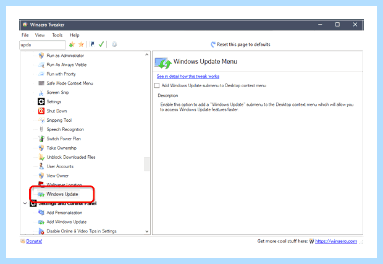Select Run as Administrator tree item
The image size is (383, 264).
pos(65,56)
